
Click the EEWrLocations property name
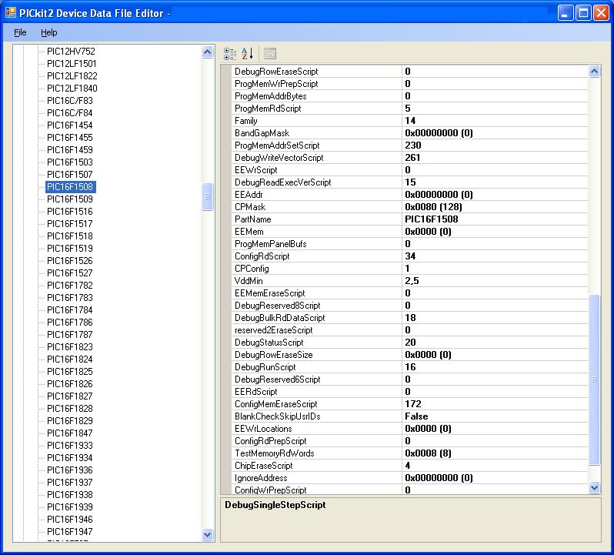click(x=263, y=429)
